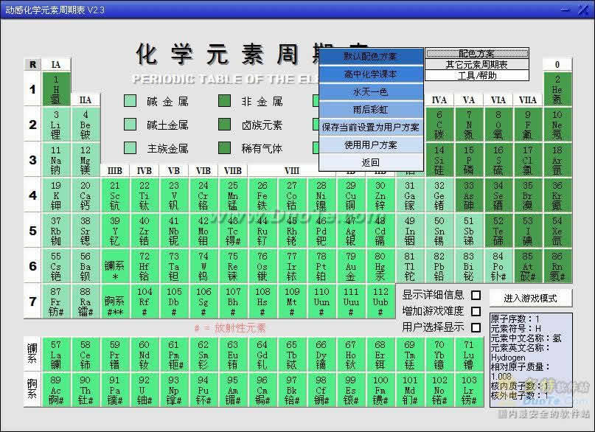The image size is (595, 432).
Task: Click the Scandium (Sc) element cell
Action: click(x=115, y=195)
